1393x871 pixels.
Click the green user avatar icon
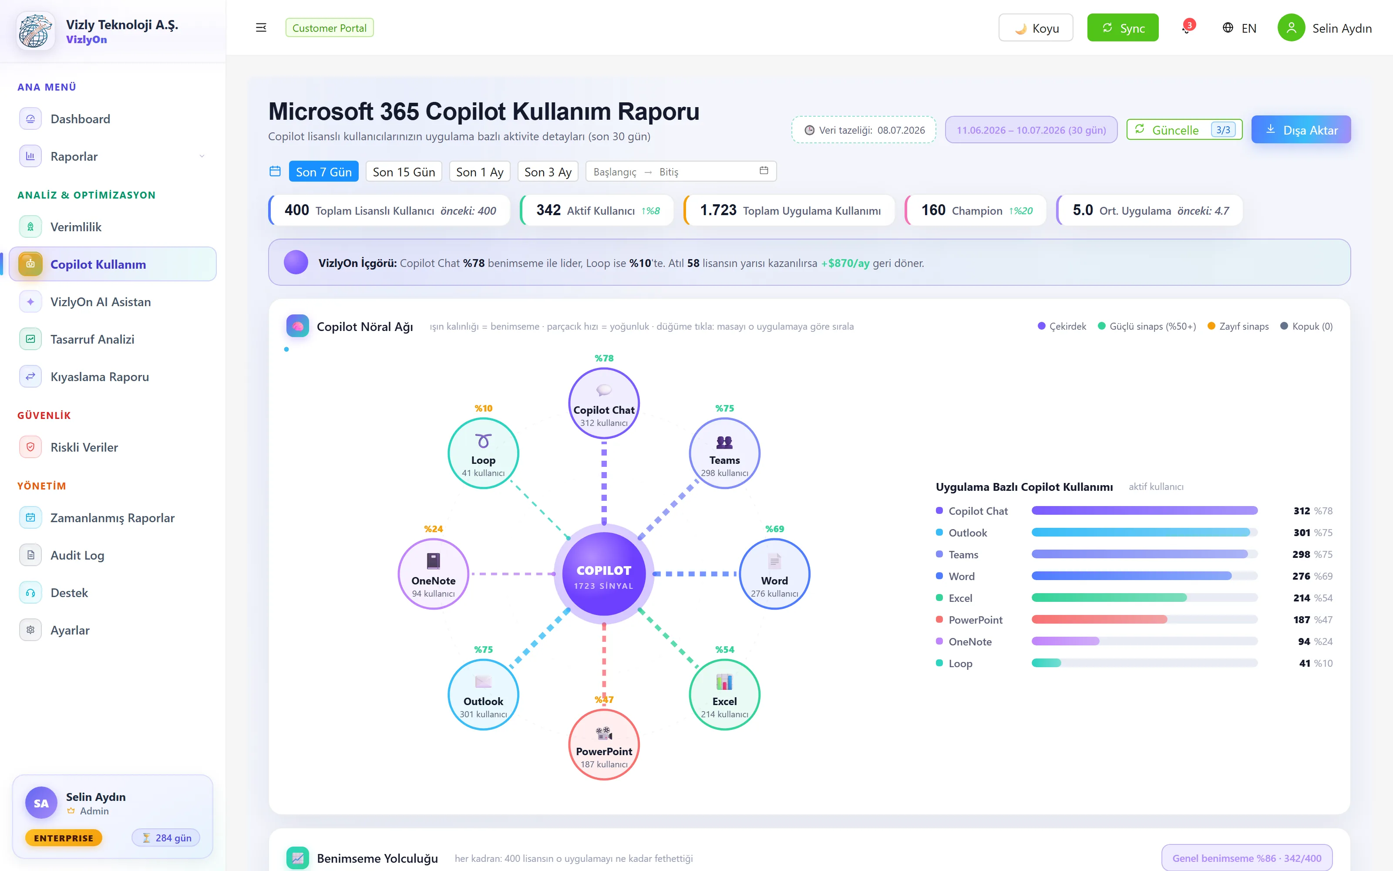pyautogui.click(x=1291, y=27)
